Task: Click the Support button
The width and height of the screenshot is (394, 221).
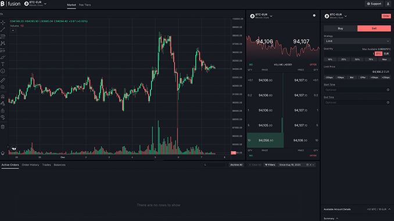Action: click(x=374, y=3)
